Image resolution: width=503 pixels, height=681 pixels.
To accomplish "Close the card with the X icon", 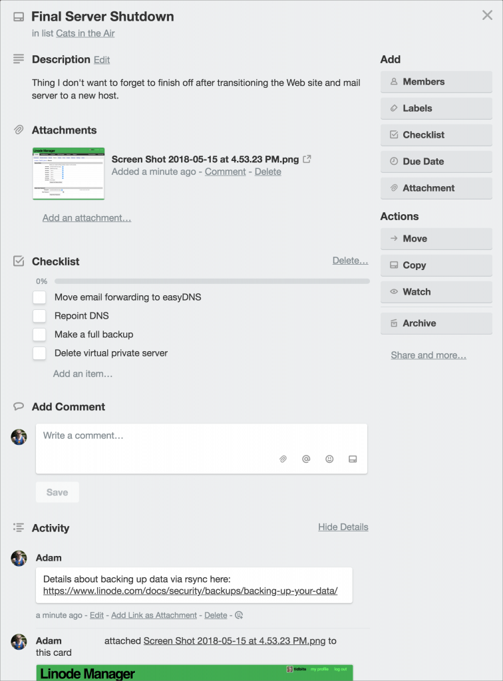I will (x=487, y=15).
